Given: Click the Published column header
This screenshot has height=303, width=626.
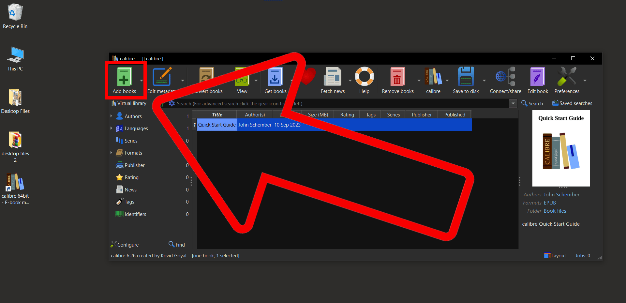Looking at the screenshot, I should [454, 114].
